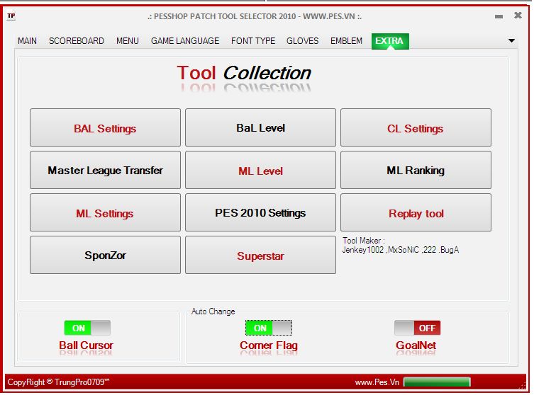Enable the GoalNet switch
This screenshot has height=395, width=534.
[x=417, y=328]
